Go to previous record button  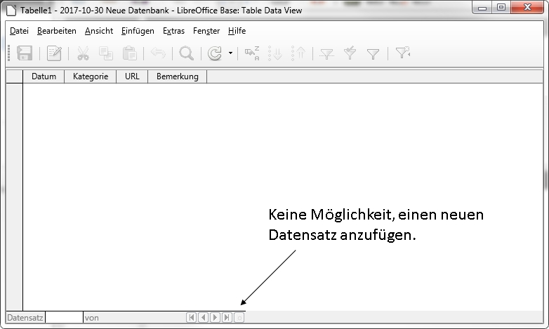pos(203,318)
